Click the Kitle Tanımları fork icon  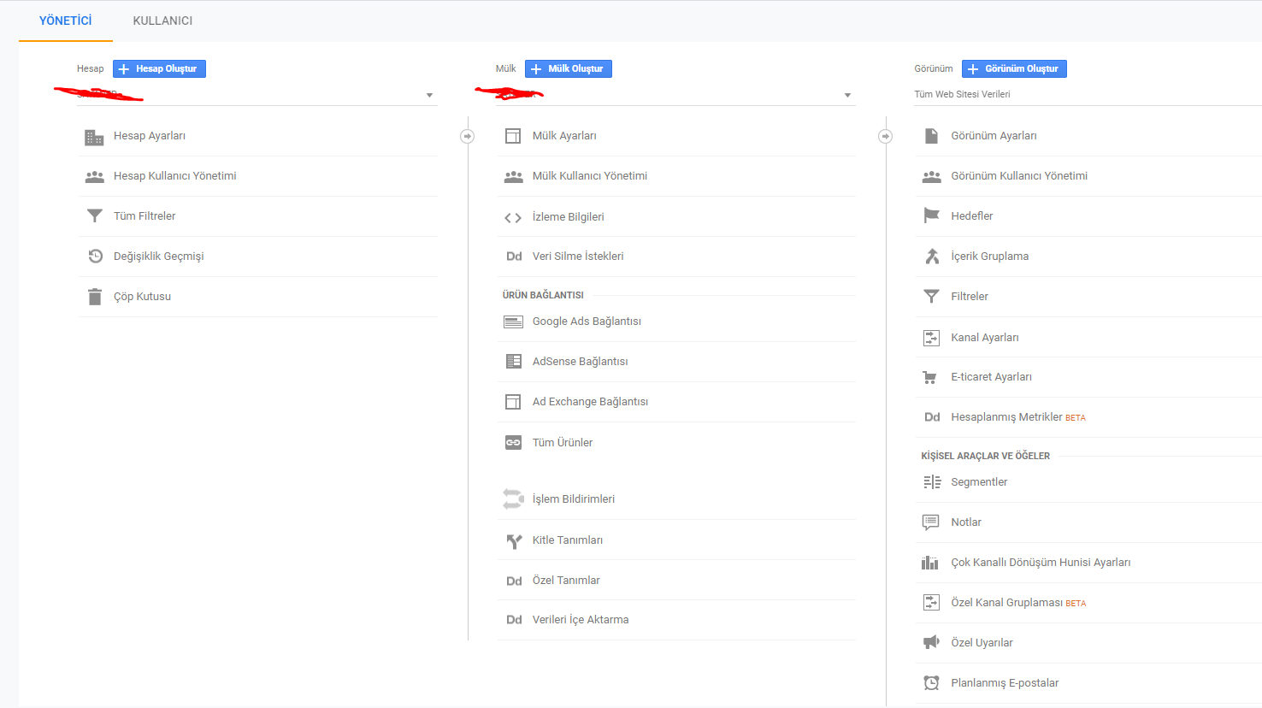click(514, 541)
